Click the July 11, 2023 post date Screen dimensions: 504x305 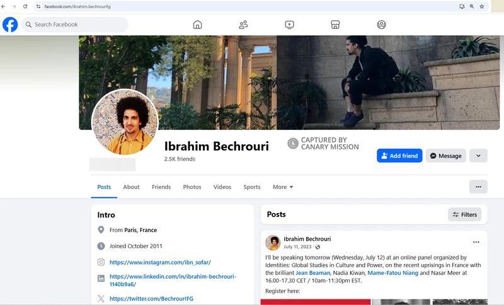pyautogui.click(x=297, y=247)
